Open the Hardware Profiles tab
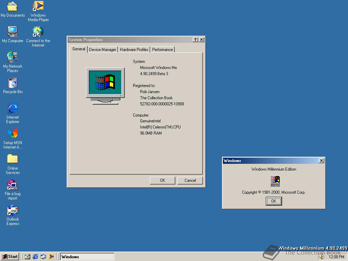This screenshot has width=348, height=261. tap(134, 50)
